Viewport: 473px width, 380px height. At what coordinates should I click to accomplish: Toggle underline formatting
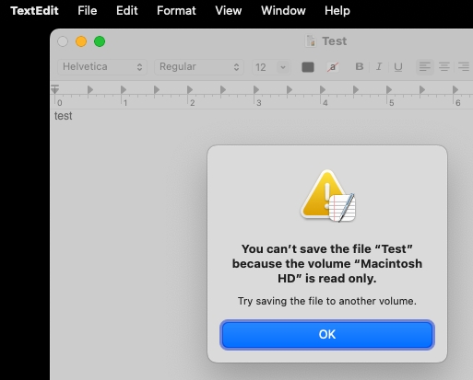tap(398, 66)
